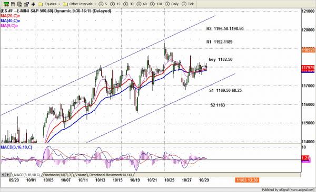Click the copy pages toolbar icon
The image size is (316, 192).
(20, 4)
